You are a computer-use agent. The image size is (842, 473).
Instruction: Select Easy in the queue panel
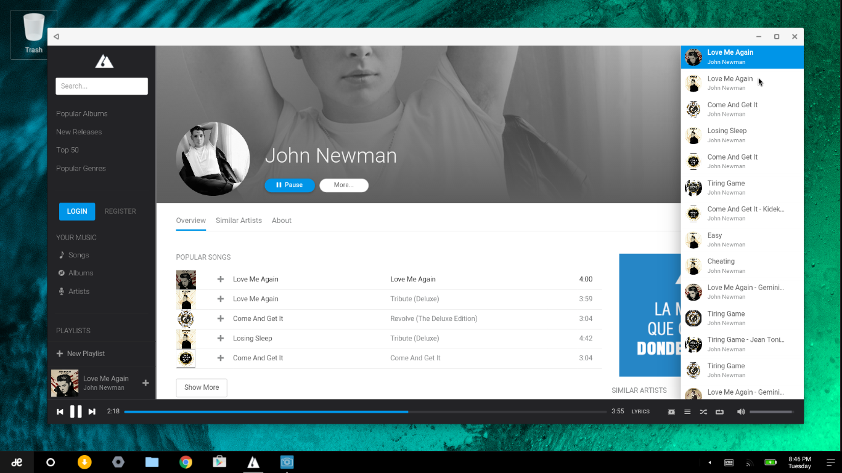(x=742, y=240)
